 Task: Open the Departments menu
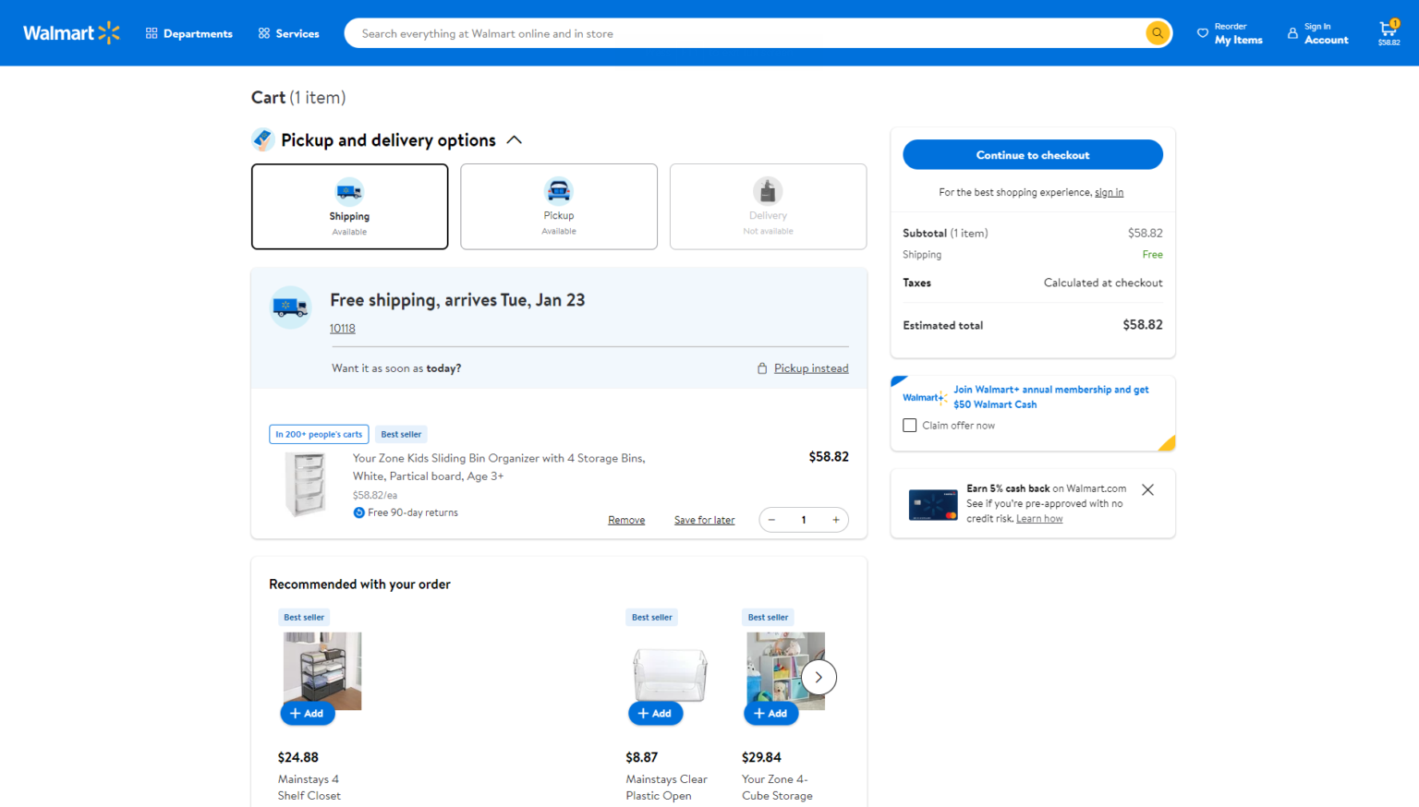point(188,33)
